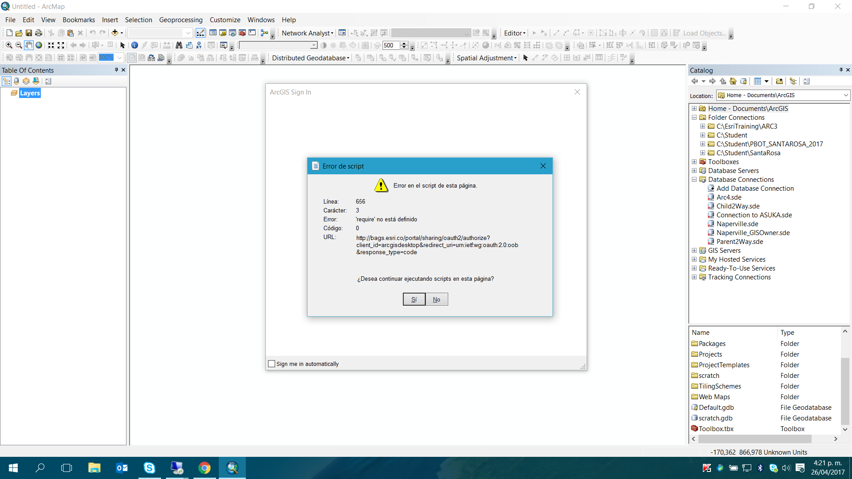Select the Zoom In tool

tap(9, 45)
